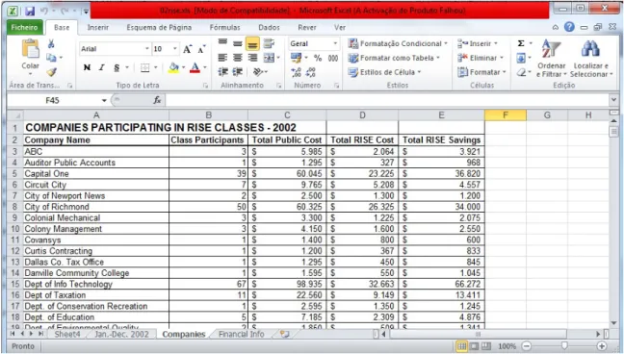Toggle align text left
Viewport: 624px width, 354px height.
click(222, 58)
